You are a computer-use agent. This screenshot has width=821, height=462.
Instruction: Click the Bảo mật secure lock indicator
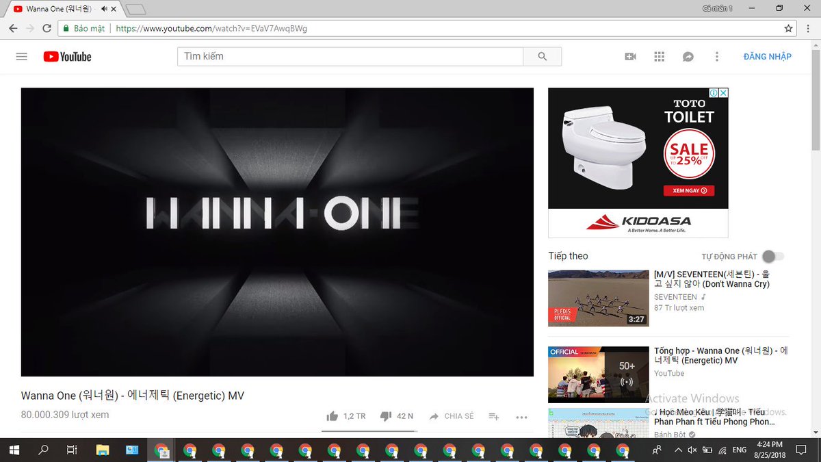(x=84, y=29)
